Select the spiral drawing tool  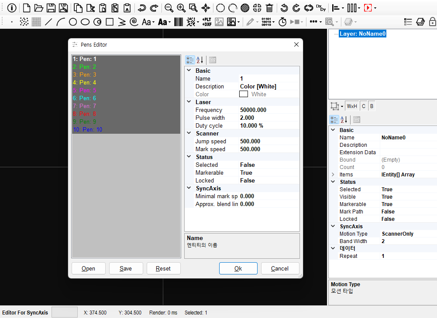point(134,22)
